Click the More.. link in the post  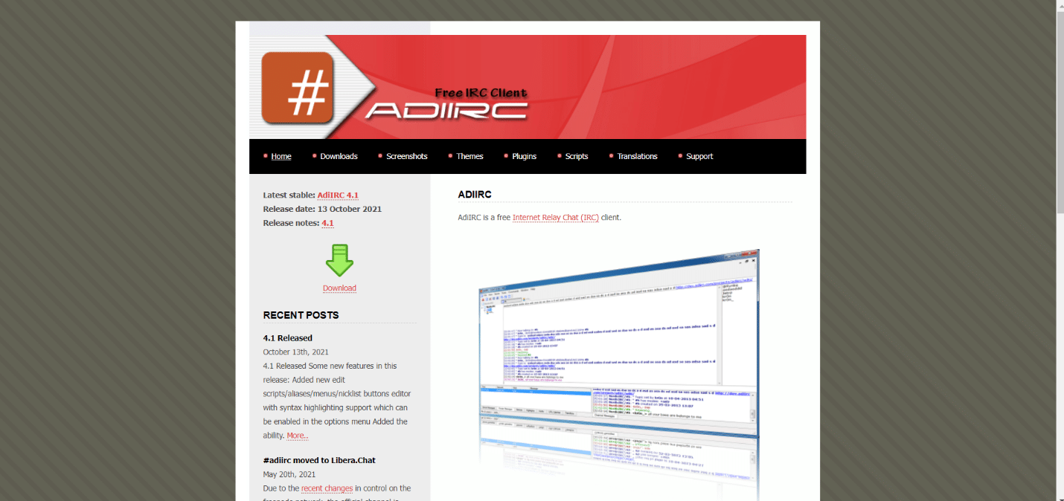297,436
